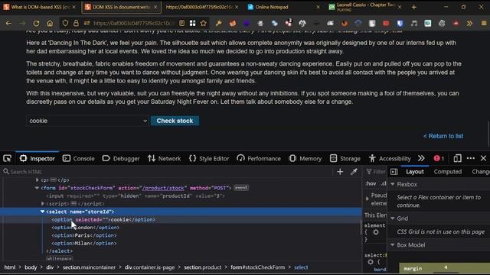Switch to the Leonell Cassio playing tab
This screenshot has width=490, height=275.
coord(365,7)
